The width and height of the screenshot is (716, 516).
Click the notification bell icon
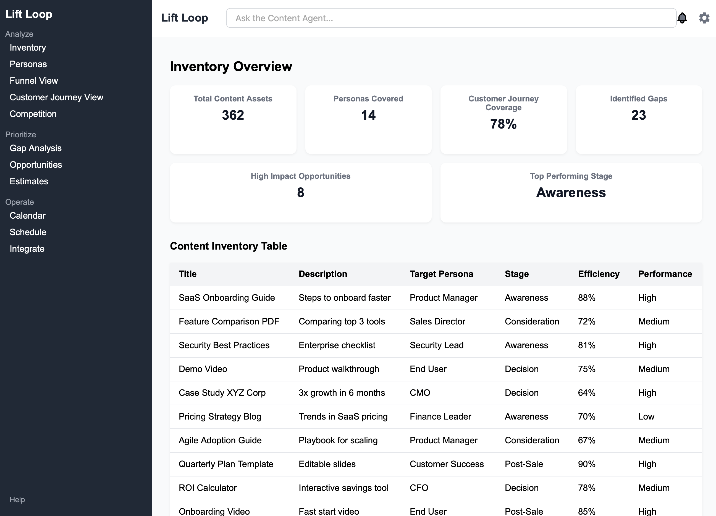[x=682, y=18]
